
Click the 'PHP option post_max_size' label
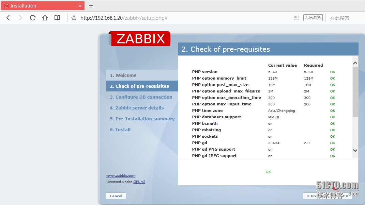(220, 85)
